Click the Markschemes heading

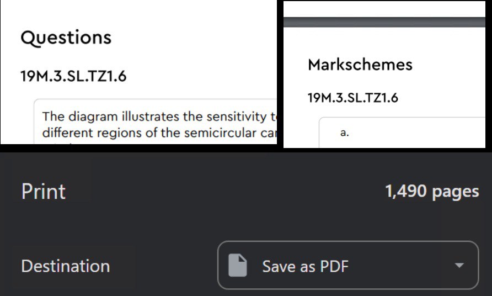point(360,65)
